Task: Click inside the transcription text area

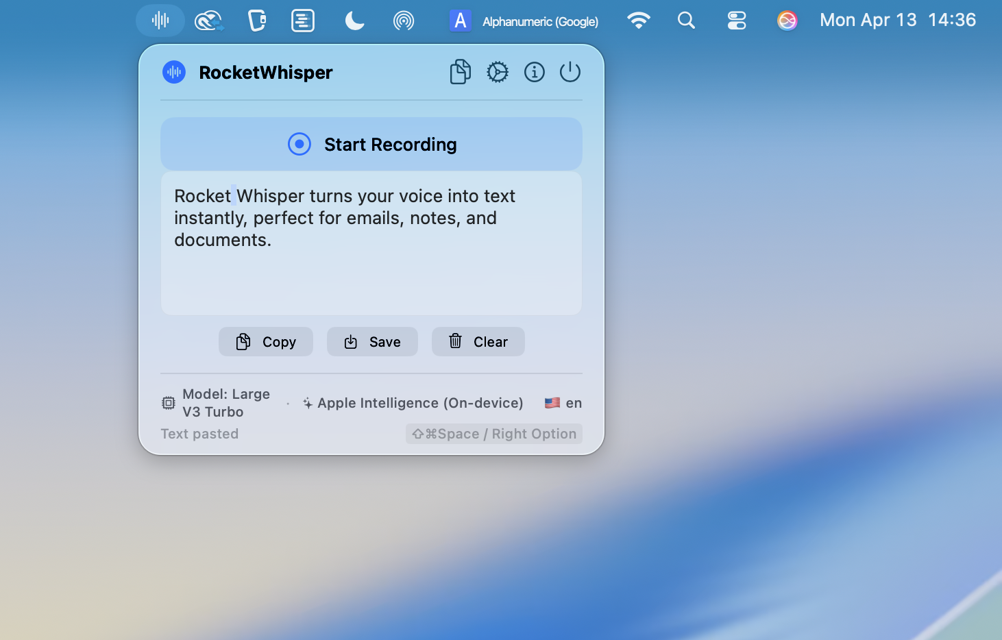Action: point(371,243)
